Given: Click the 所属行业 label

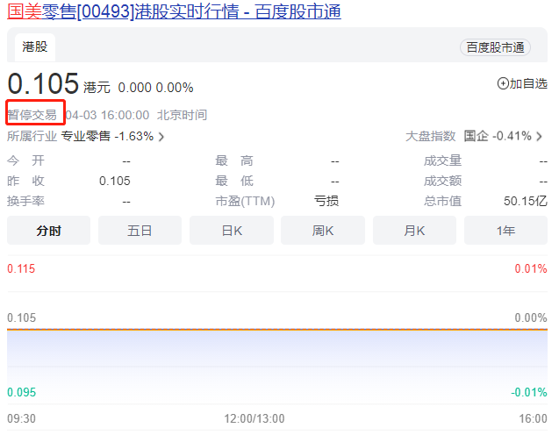Looking at the screenshot, I should coord(32,136).
